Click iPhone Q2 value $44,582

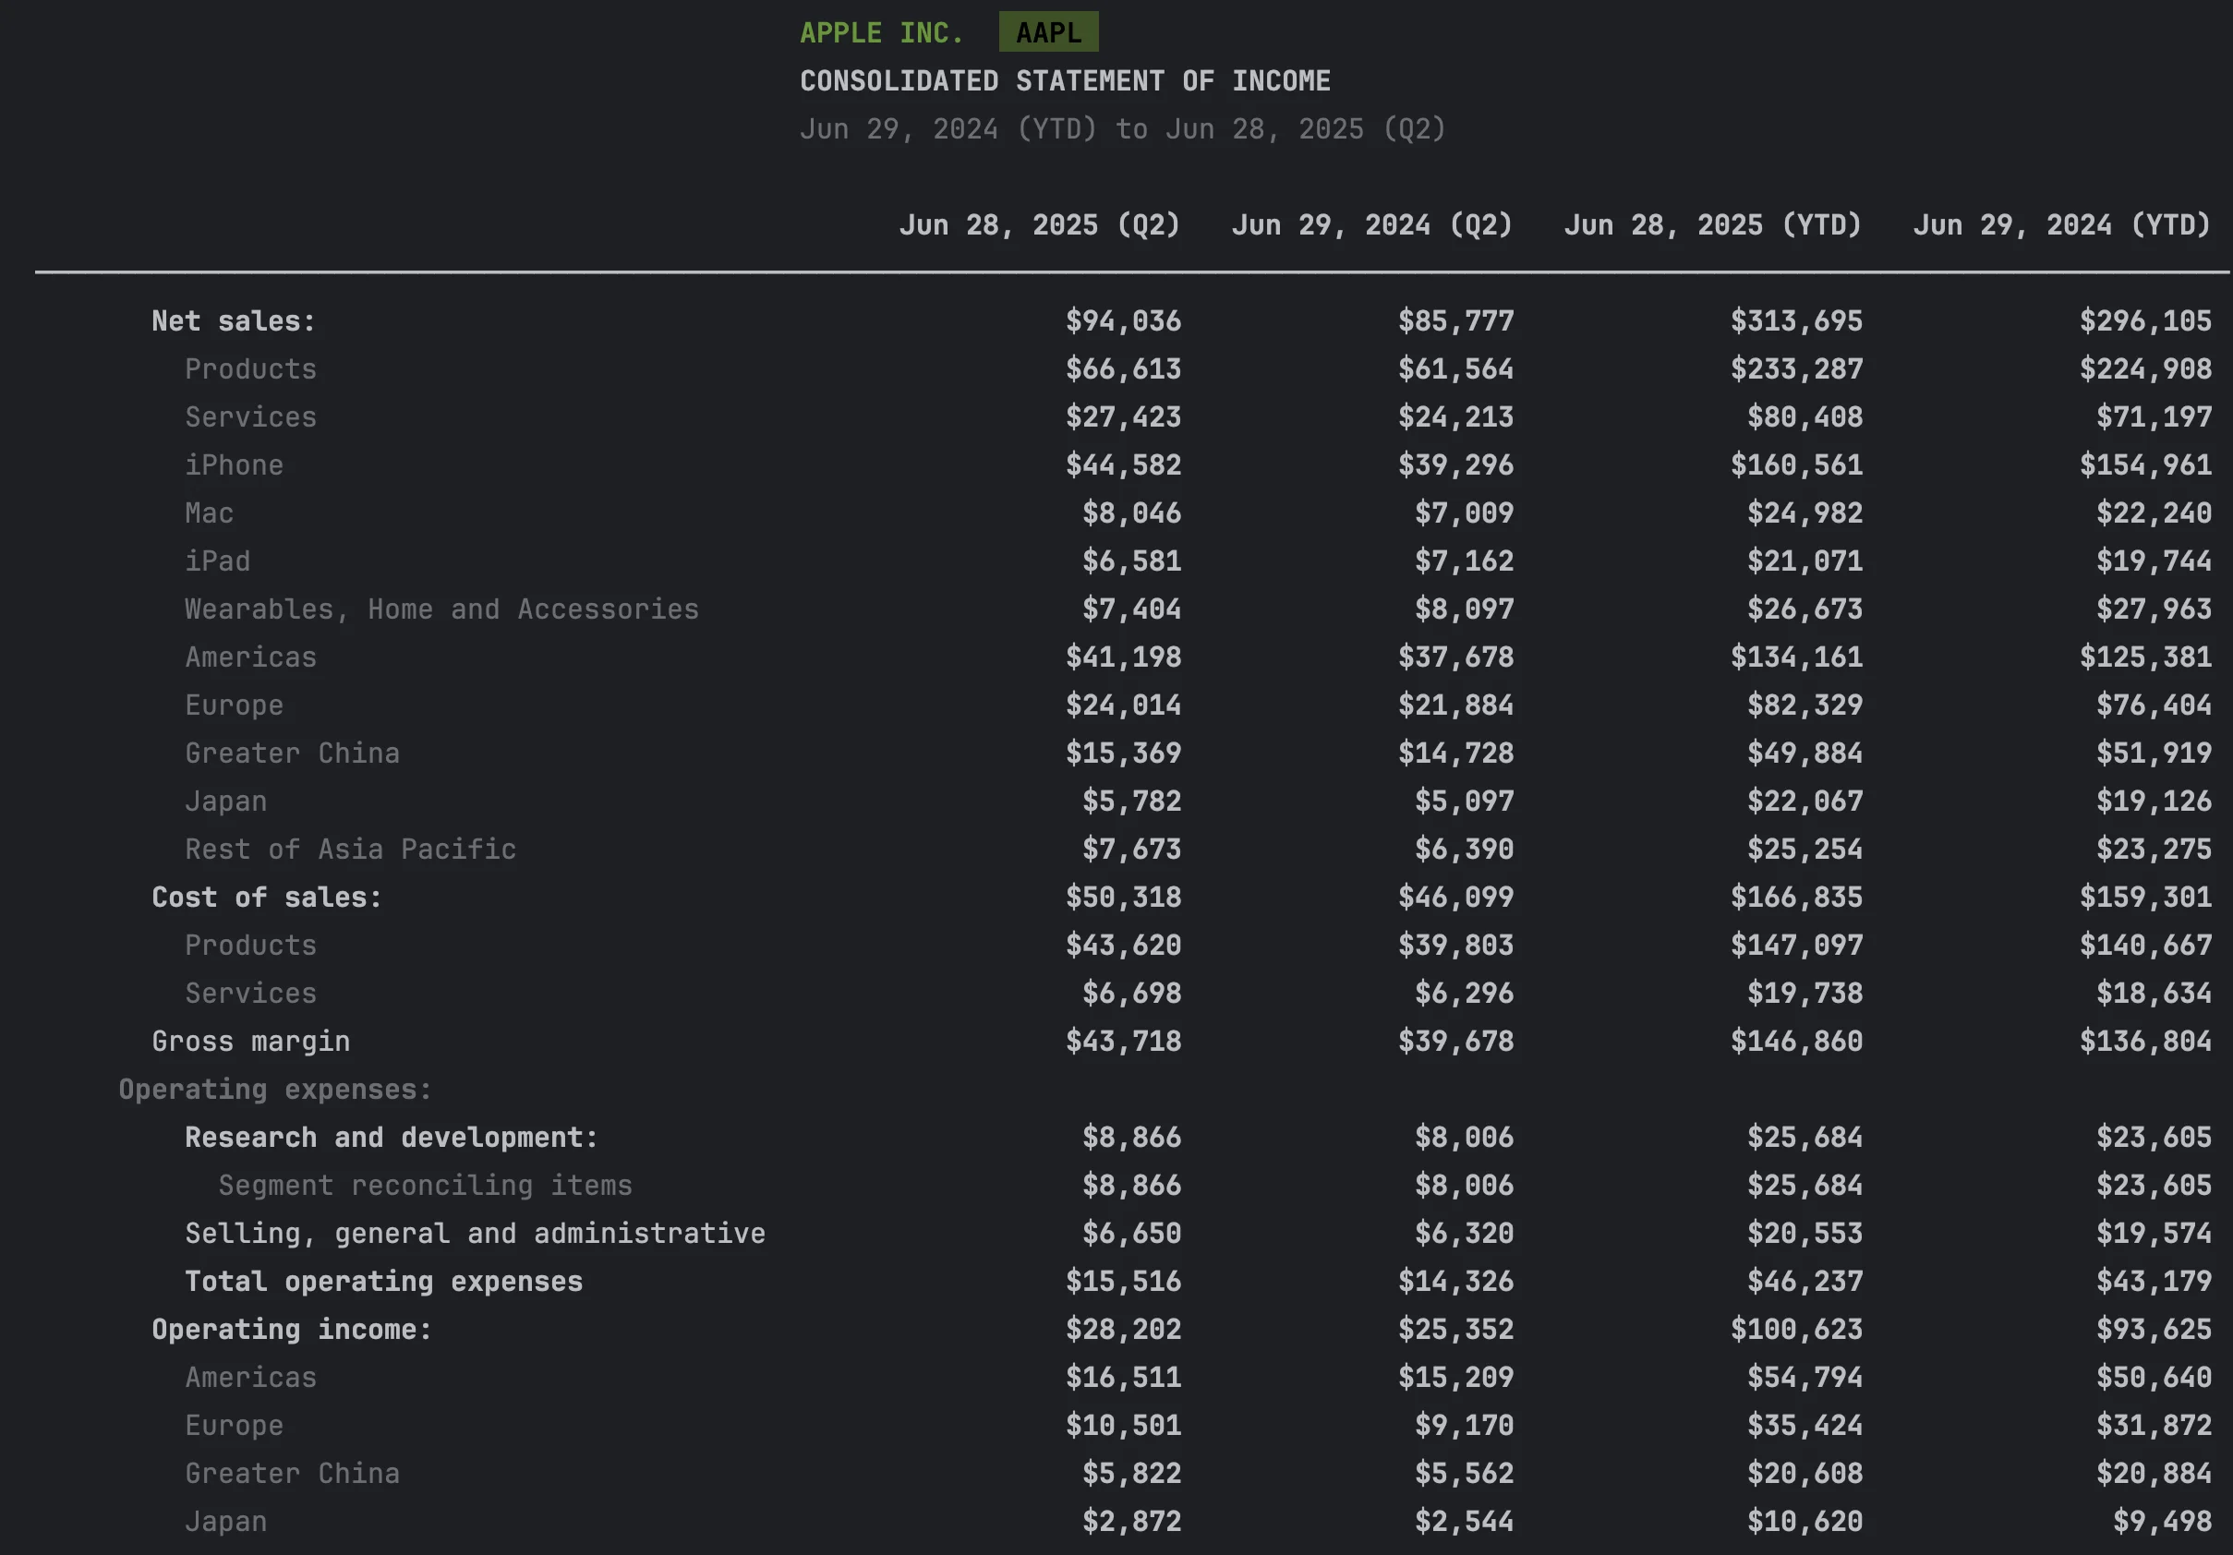click(1123, 464)
